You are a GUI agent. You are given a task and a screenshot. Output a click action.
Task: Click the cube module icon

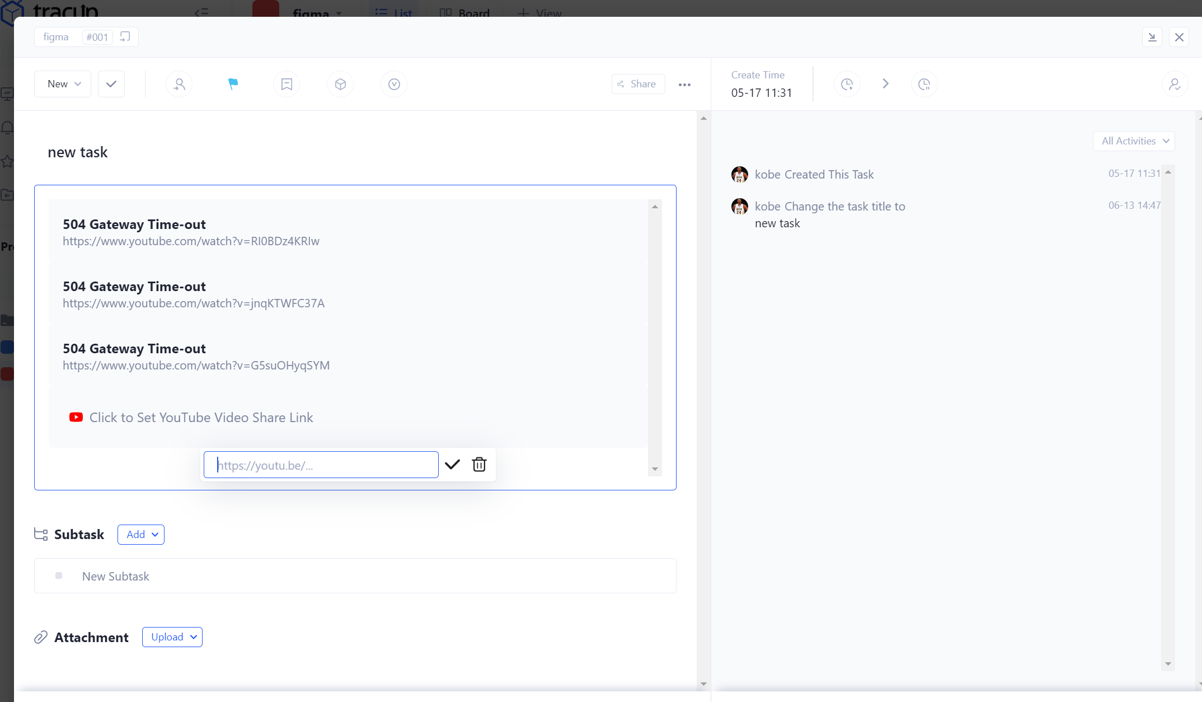point(340,84)
